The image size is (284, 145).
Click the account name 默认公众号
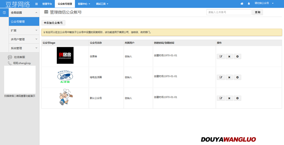[x=96, y=98]
